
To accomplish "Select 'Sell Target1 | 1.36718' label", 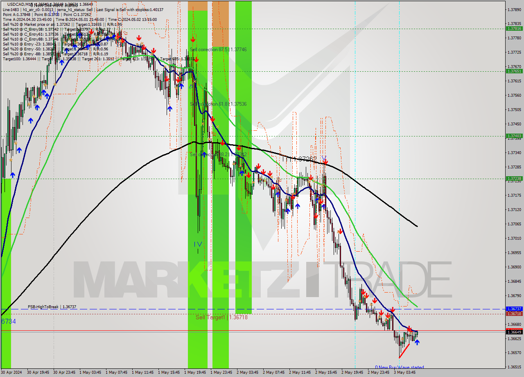I will (x=221, y=317).
